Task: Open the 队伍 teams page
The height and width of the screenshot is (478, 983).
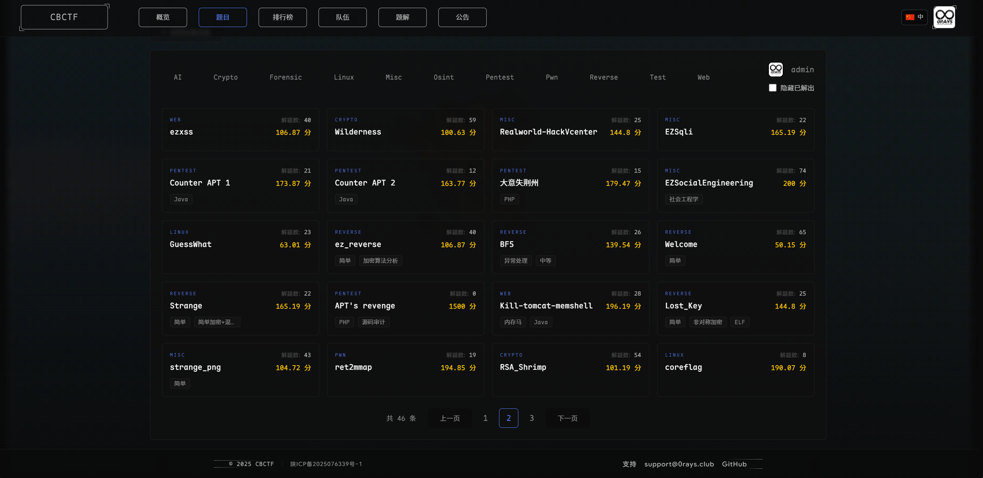Action: click(342, 17)
